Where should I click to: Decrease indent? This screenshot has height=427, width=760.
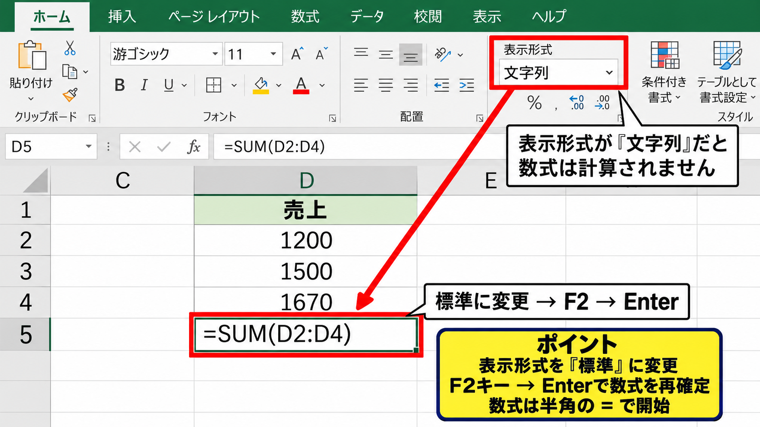pyautogui.click(x=441, y=85)
